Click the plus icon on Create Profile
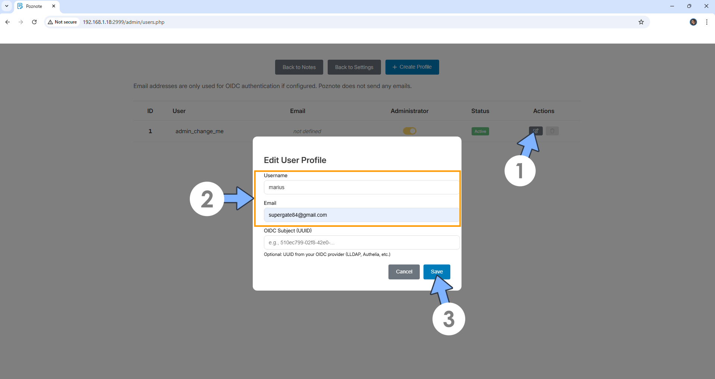 395,67
